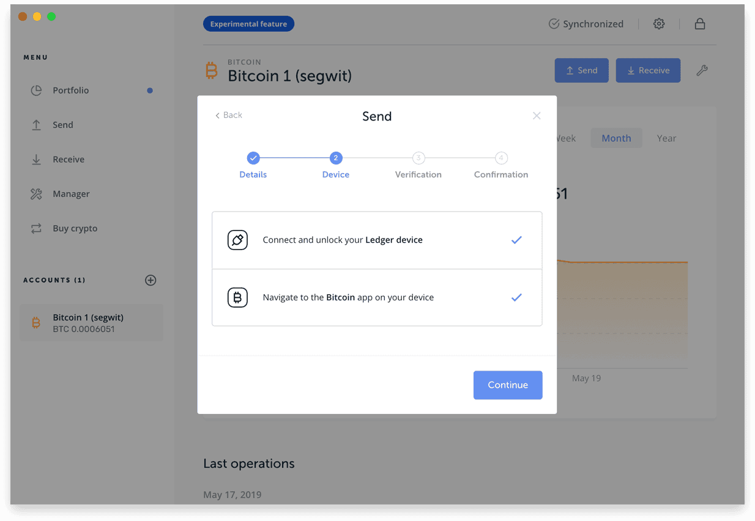The width and height of the screenshot is (755, 521).
Task: Go back using the Back link
Action: click(229, 115)
